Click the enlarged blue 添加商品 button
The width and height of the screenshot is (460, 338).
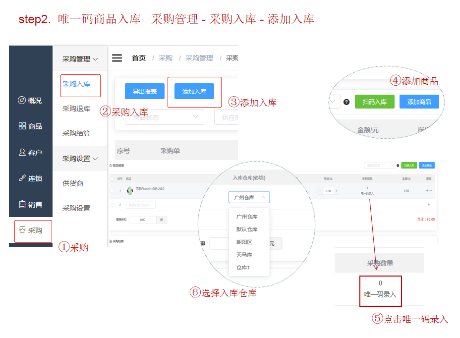pyautogui.click(x=419, y=102)
